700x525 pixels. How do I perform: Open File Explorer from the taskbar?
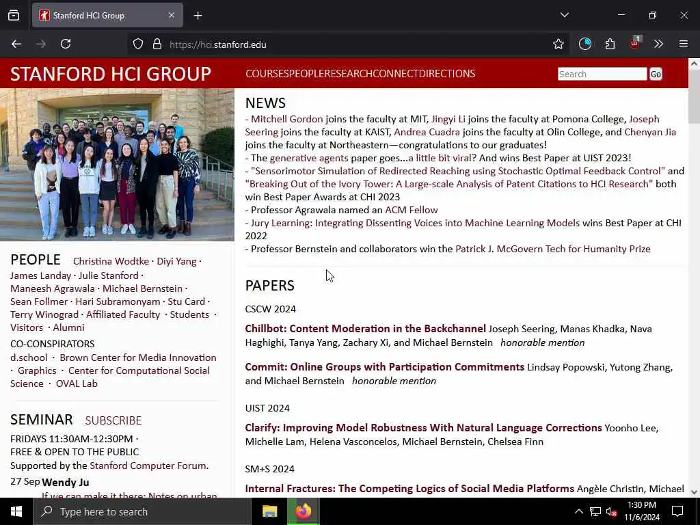point(269,511)
